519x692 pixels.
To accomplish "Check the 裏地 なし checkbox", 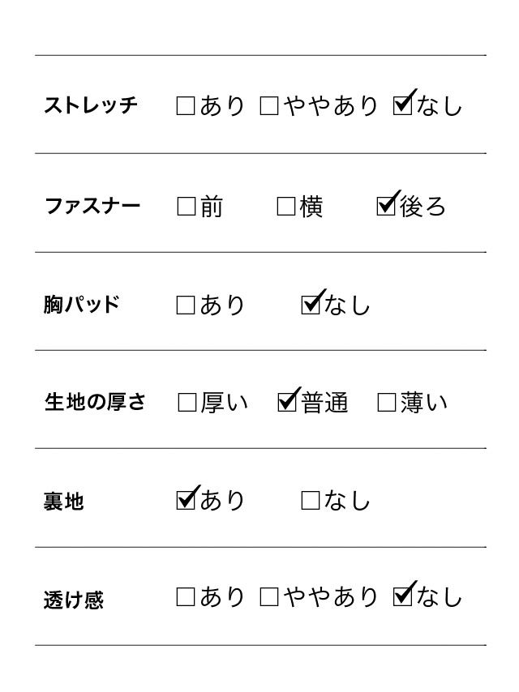I will (310, 501).
